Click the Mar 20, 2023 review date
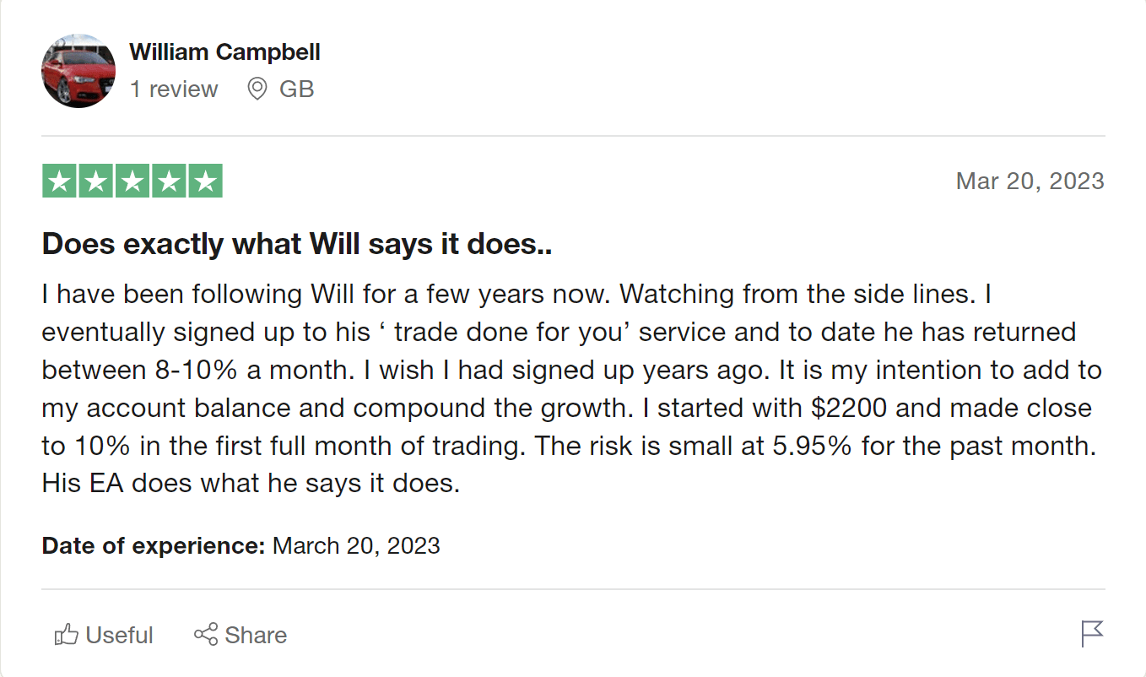The height and width of the screenshot is (677, 1146). coord(1030,181)
